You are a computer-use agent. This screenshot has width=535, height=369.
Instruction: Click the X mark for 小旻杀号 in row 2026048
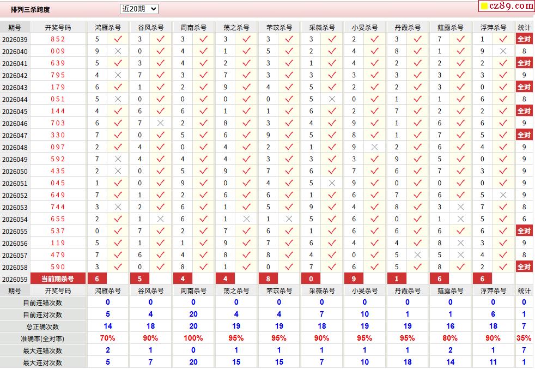click(374, 147)
